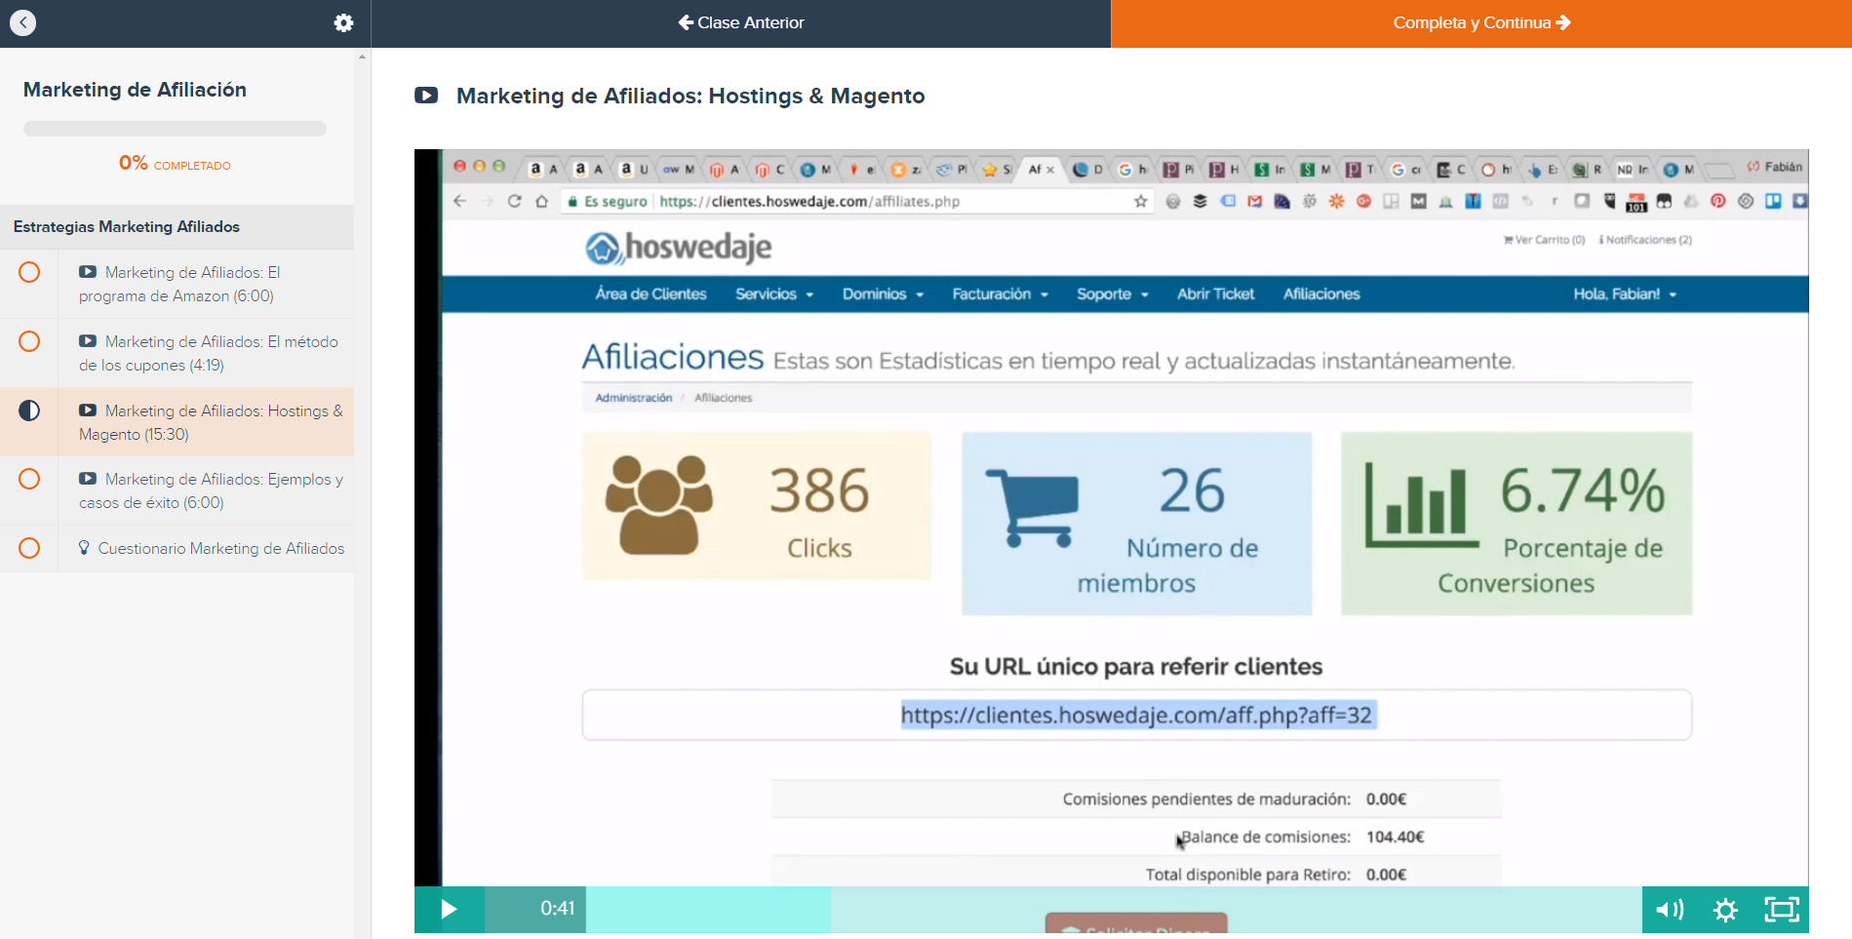Click Completa y Continua button

tap(1481, 22)
